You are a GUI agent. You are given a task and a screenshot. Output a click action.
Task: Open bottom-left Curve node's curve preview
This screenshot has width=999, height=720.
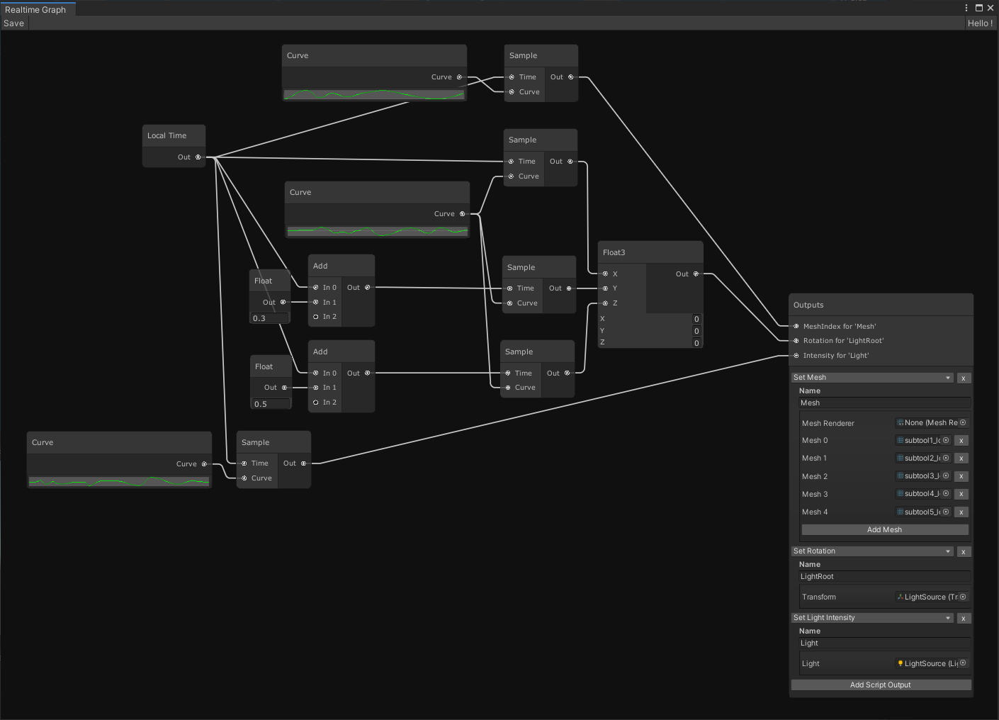[119, 482]
